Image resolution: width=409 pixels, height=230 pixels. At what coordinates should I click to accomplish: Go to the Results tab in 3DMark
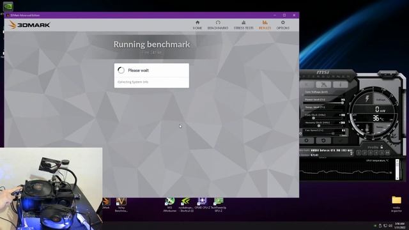[x=265, y=25]
